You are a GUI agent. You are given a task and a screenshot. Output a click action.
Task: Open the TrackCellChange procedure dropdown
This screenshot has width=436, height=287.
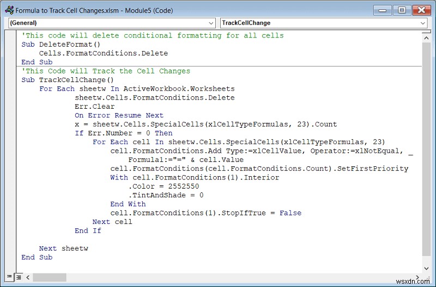[x=324, y=23]
